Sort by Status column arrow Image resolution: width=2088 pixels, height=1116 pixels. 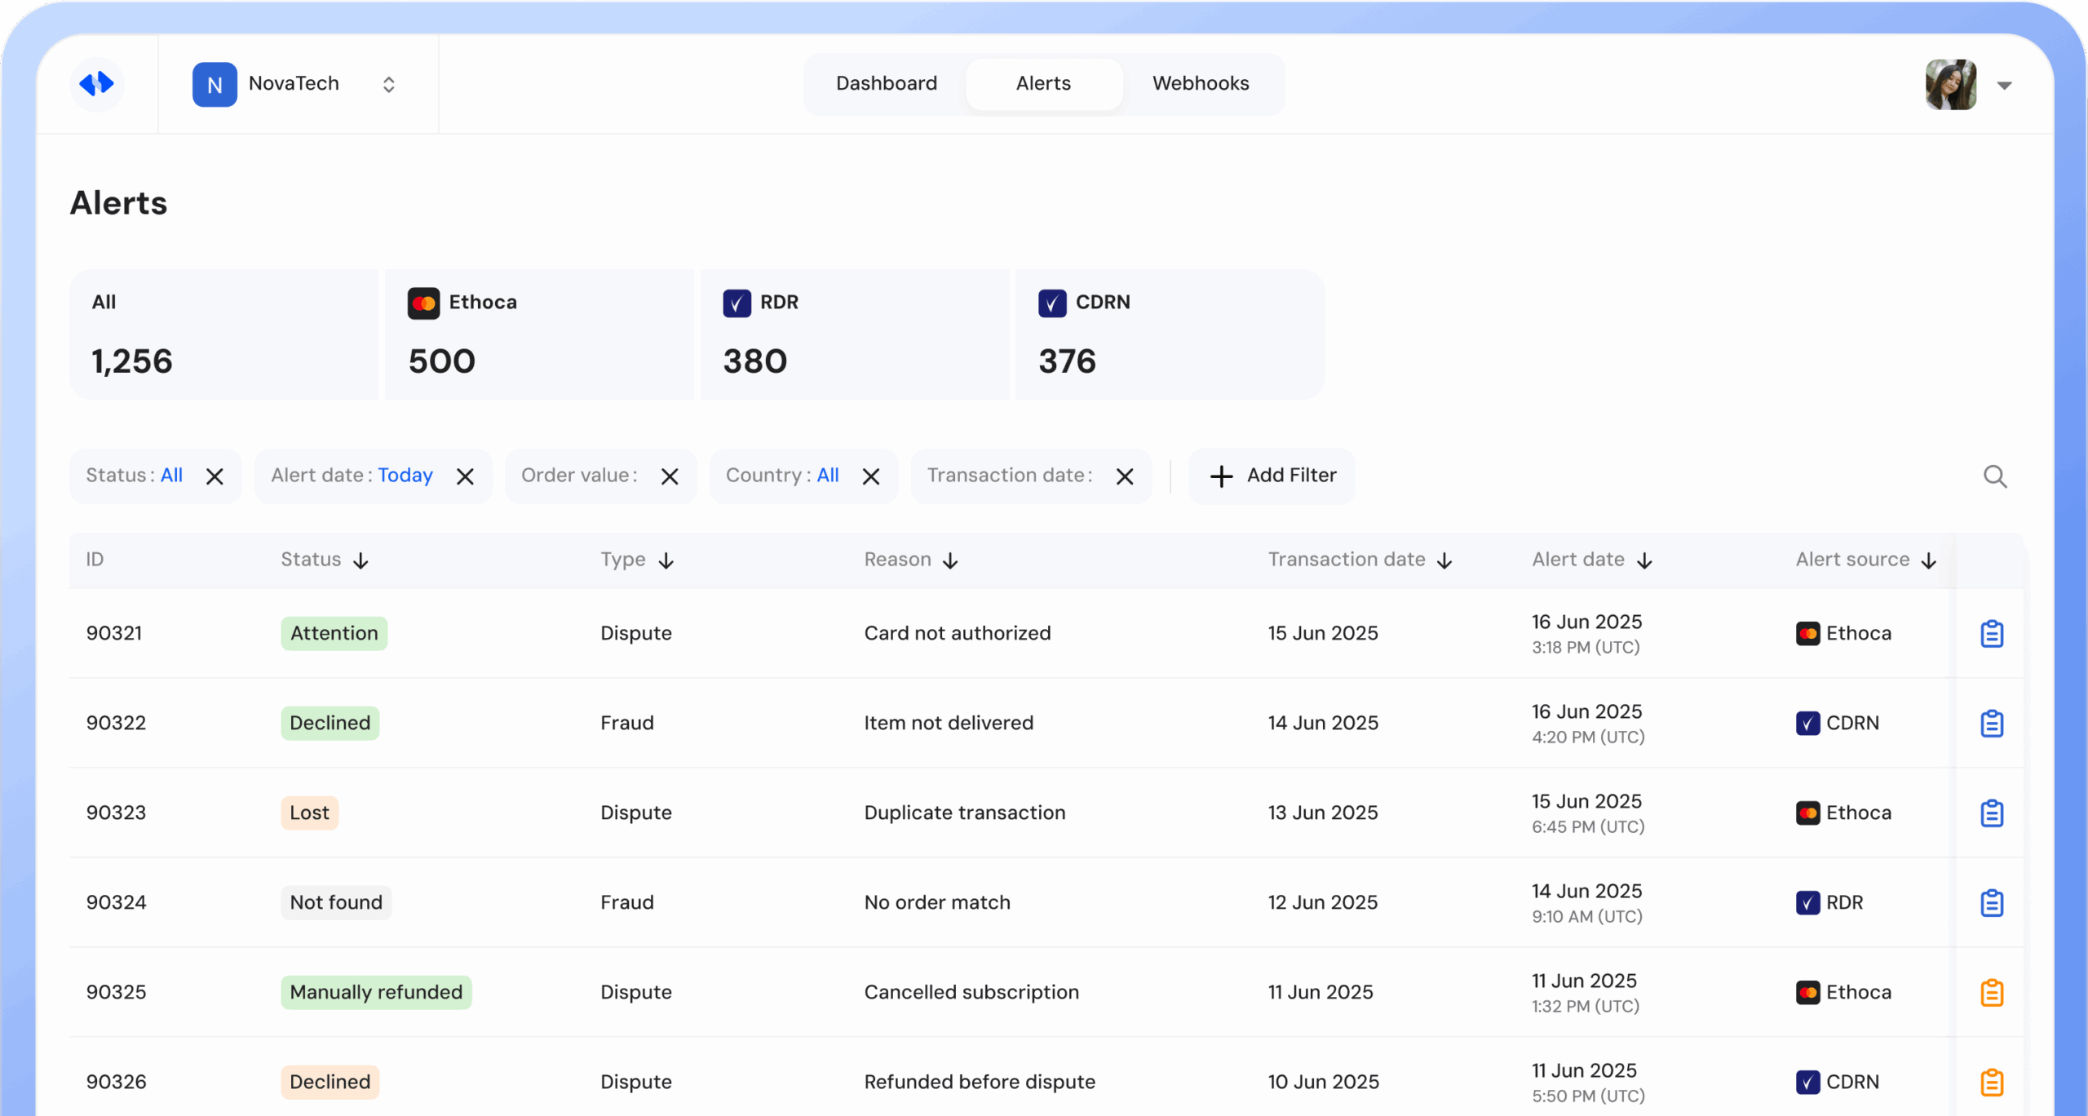pos(361,560)
